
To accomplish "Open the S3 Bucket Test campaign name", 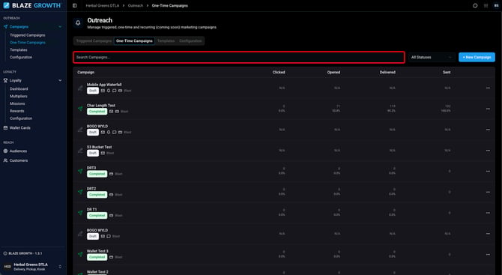I will coord(99,147).
